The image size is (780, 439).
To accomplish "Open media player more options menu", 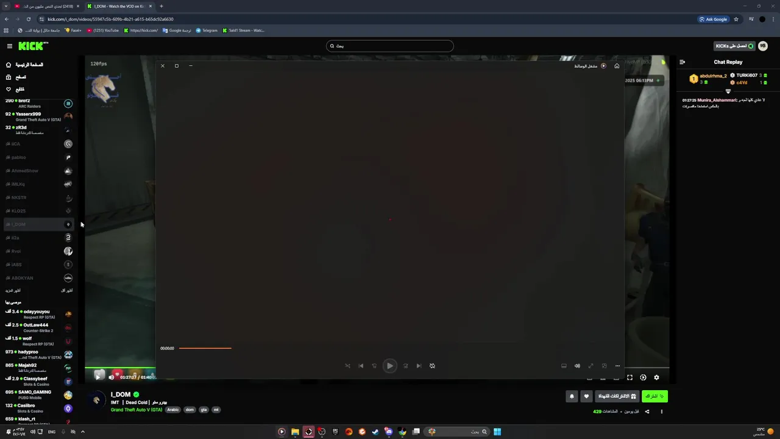I will click(x=617, y=366).
